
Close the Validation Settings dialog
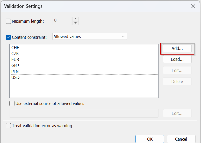(x=193, y=6)
